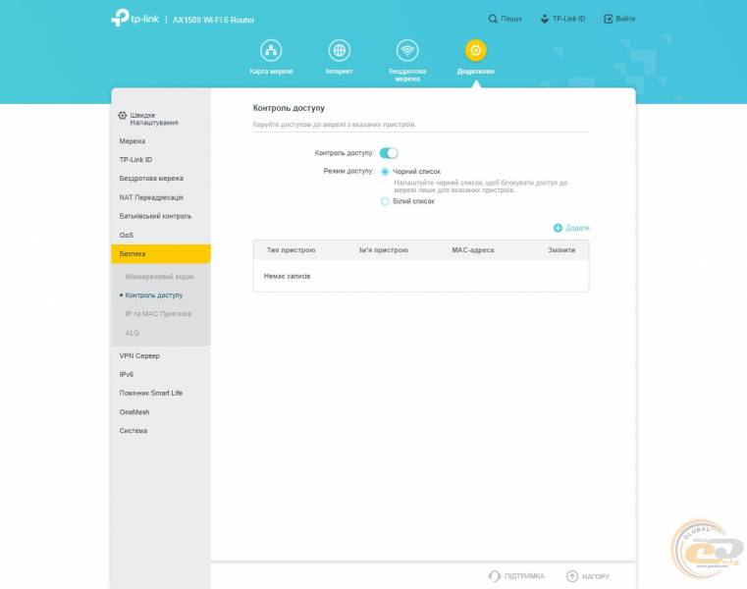Select Контроль доступу submenu item
Image resolution: width=747 pixels, height=589 pixels.
click(x=154, y=294)
